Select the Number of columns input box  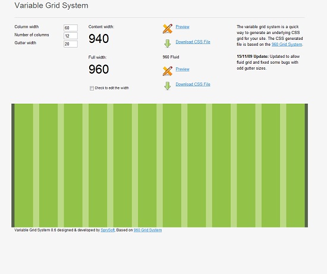pyautogui.click(x=71, y=36)
